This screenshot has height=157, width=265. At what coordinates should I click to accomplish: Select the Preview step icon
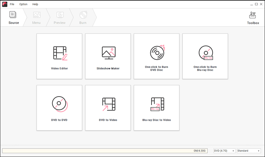(x=60, y=15)
